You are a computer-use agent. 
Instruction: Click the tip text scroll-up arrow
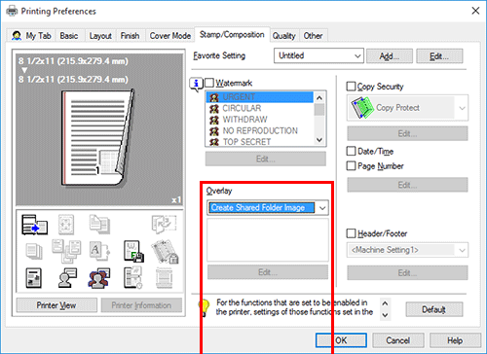pyautogui.click(x=385, y=303)
